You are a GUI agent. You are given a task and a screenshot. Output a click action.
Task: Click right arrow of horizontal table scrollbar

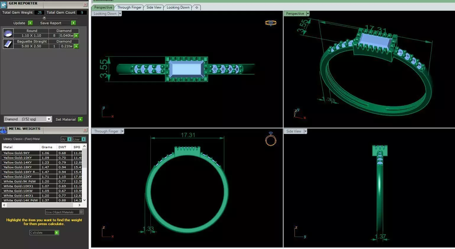point(79,205)
